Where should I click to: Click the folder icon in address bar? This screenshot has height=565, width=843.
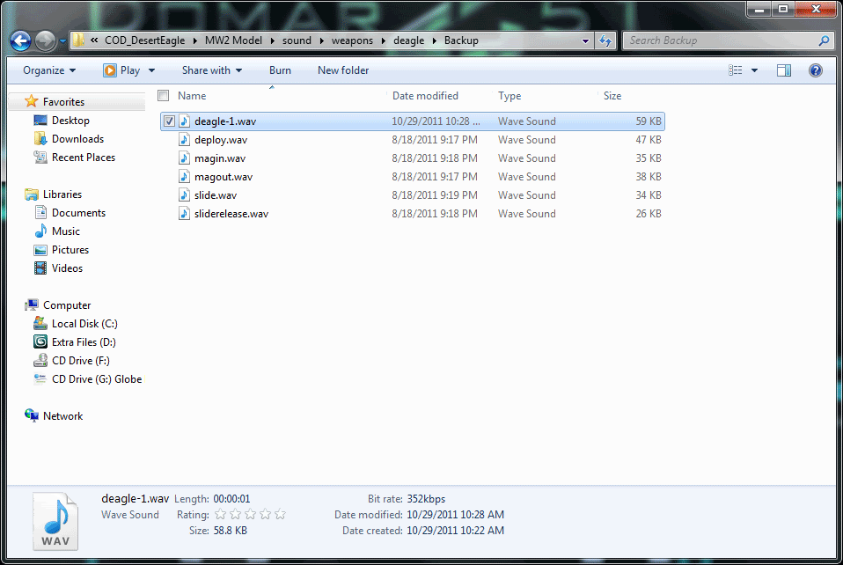(78, 40)
